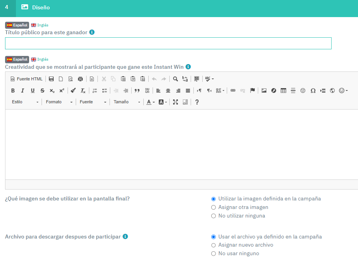Select Utilizar la imagen definida en la campaña

[214, 199]
